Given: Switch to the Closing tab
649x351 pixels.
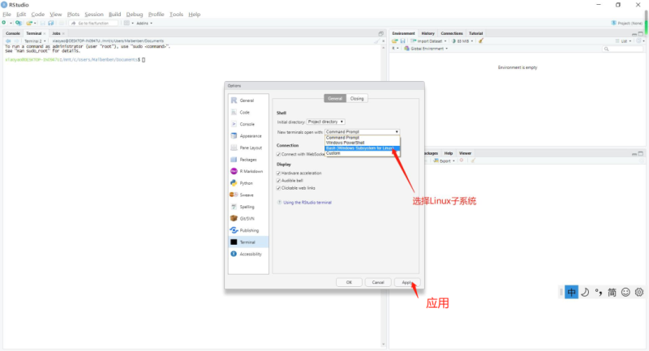Looking at the screenshot, I should point(357,98).
